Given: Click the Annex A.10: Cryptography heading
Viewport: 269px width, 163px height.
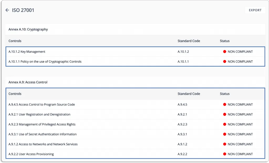Looking at the screenshot, I should pyautogui.click(x=28, y=29).
